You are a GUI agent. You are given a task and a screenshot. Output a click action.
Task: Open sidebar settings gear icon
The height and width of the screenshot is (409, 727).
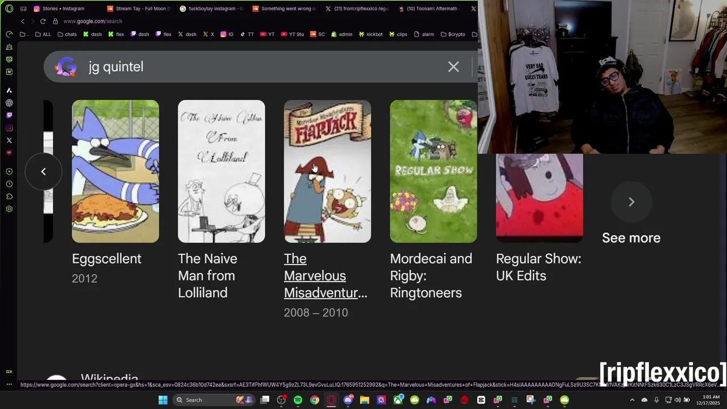tap(9, 209)
